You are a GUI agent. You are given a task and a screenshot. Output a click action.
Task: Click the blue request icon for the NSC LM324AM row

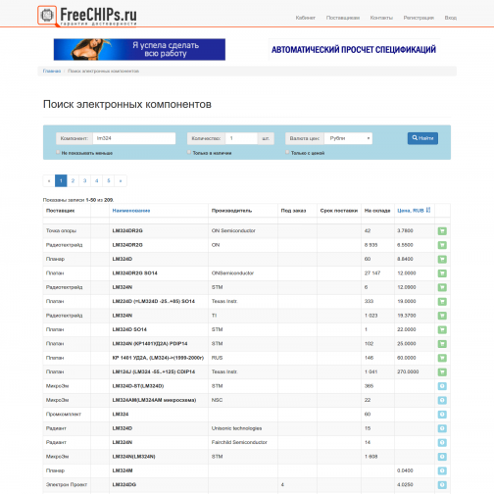click(x=442, y=400)
